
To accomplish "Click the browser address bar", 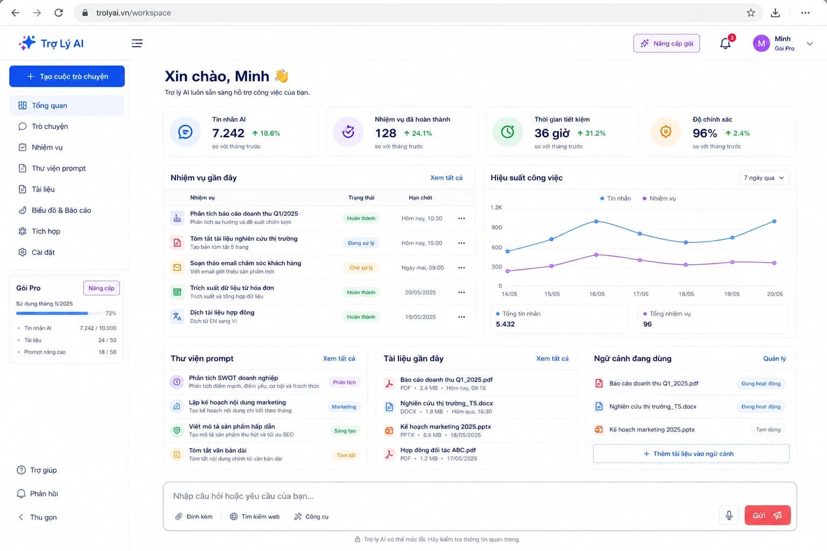I will [417, 13].
